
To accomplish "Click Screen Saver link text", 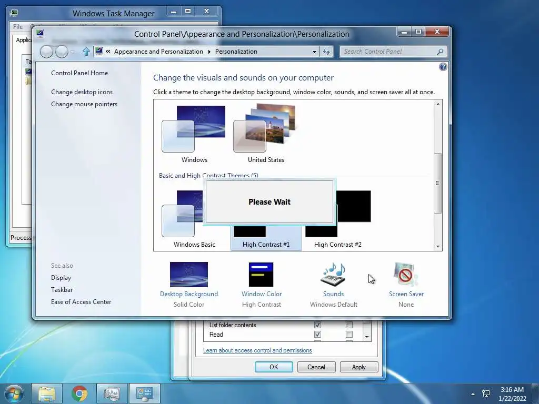I will 406,294.
